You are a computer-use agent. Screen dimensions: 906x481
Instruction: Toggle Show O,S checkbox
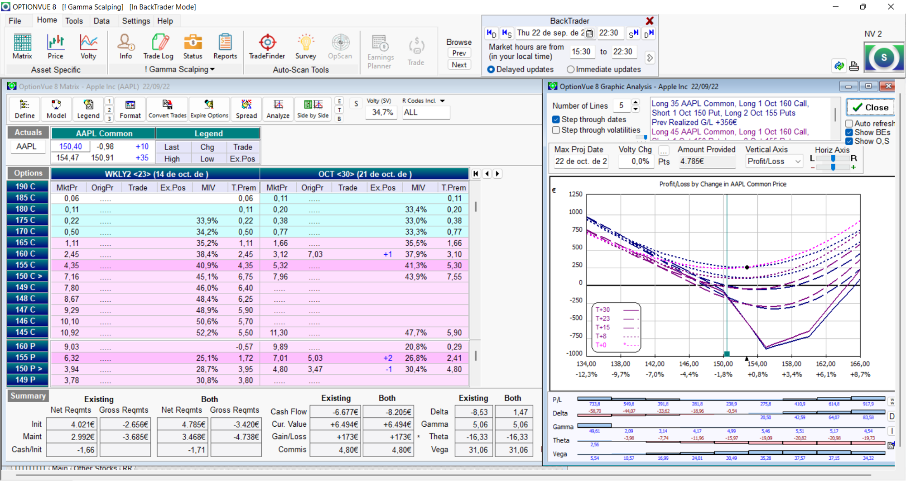849,141
